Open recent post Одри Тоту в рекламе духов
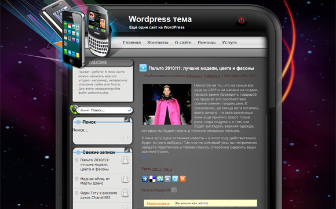 [x=98, y=195]
